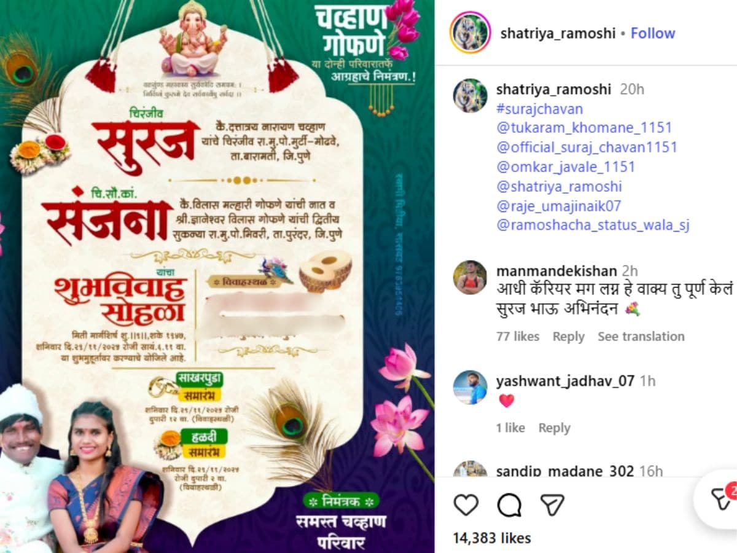Like the post with heart icon

pos(466,505)
